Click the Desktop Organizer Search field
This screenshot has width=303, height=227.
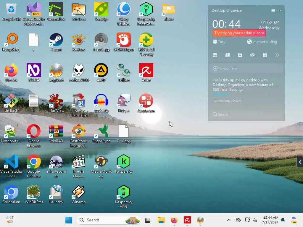pyautogui.click(x=246, y=114)
